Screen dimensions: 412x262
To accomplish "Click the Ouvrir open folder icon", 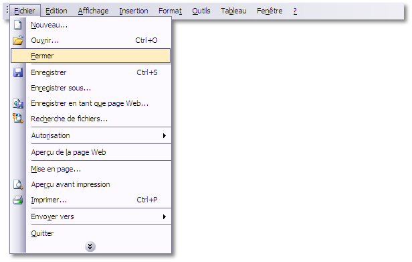I will point(18,40).
